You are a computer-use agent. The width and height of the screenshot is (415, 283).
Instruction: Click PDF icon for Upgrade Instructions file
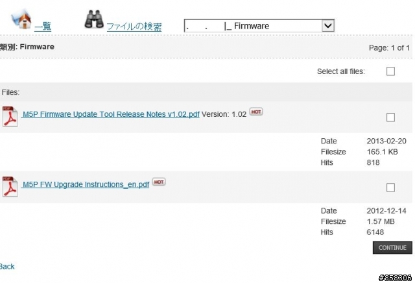[x=10, y=186]
